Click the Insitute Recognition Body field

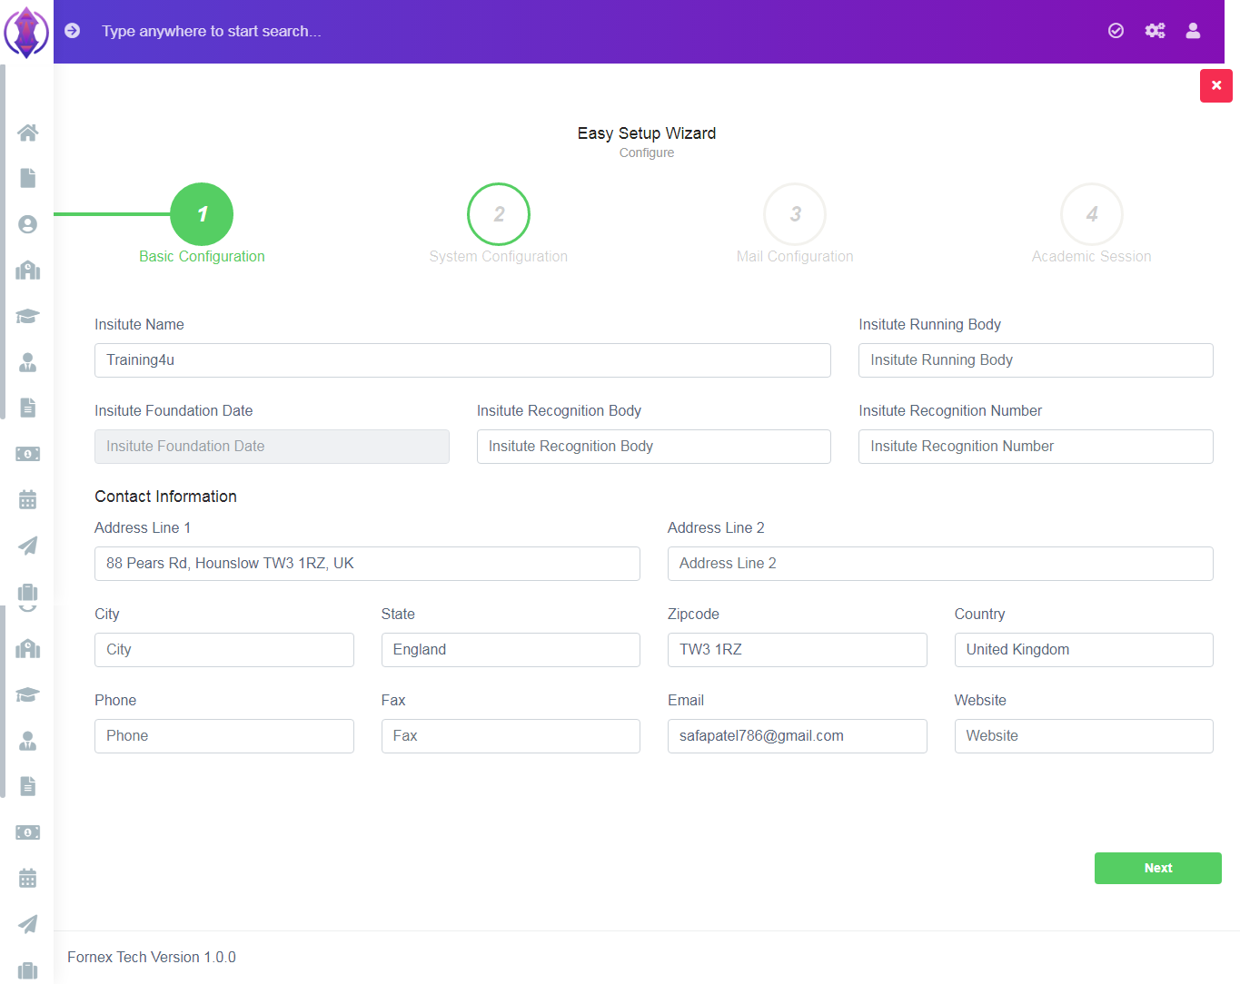[x=654, y=447]
